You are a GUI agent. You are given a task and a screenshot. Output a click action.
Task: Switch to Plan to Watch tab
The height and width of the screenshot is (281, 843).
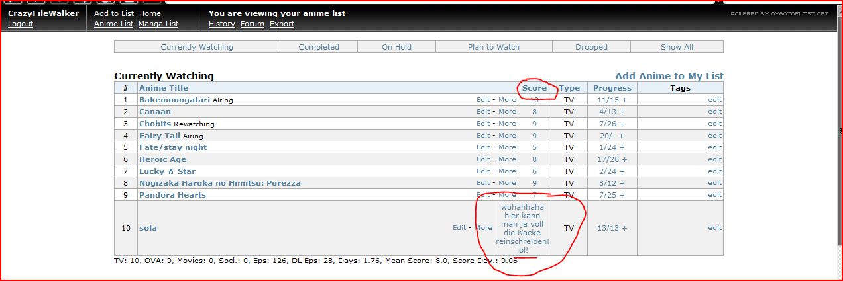click(493, 47)
